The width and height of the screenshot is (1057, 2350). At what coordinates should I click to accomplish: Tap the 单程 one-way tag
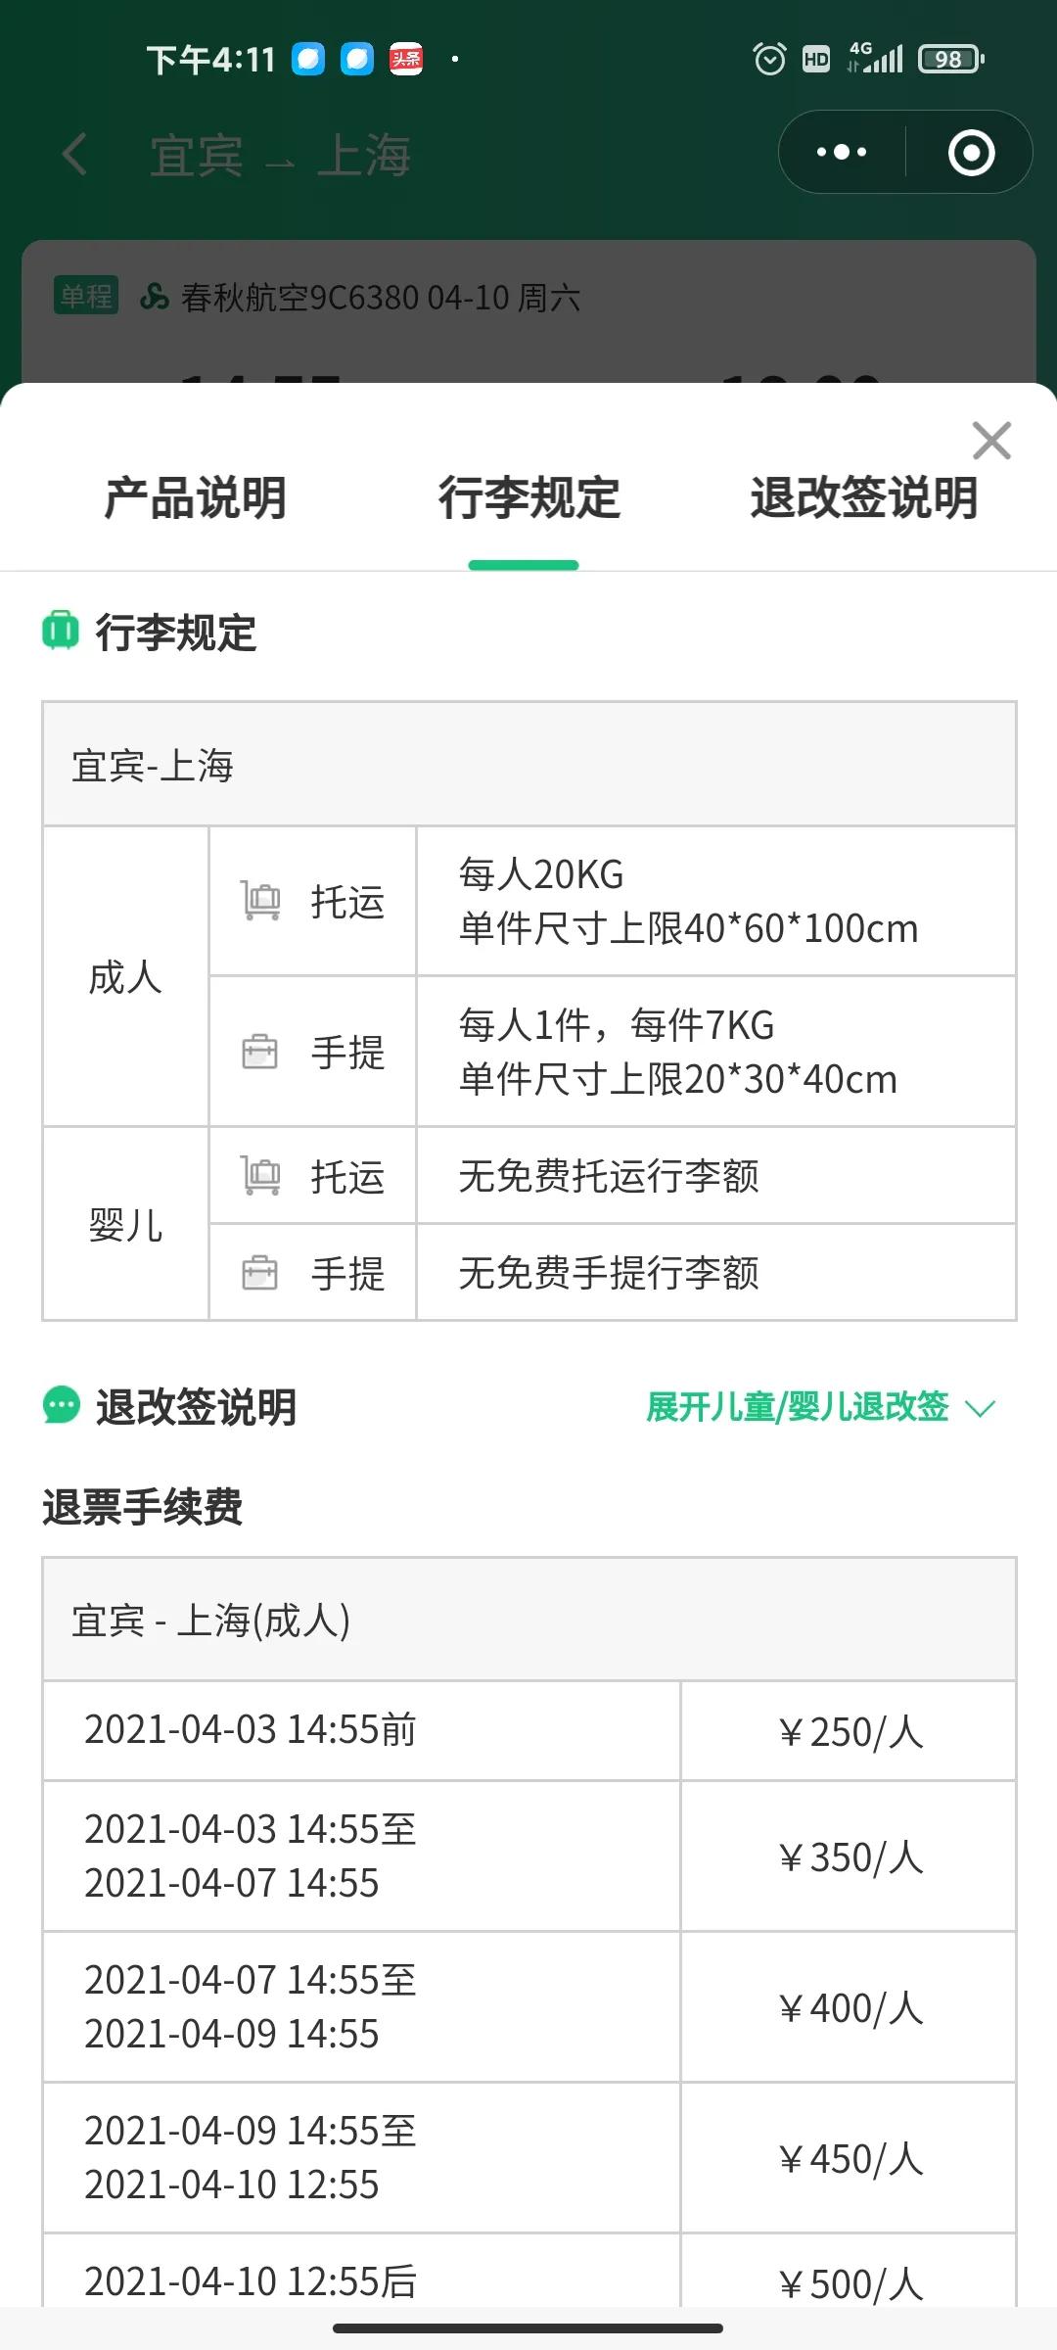click(x=86, y=295)
